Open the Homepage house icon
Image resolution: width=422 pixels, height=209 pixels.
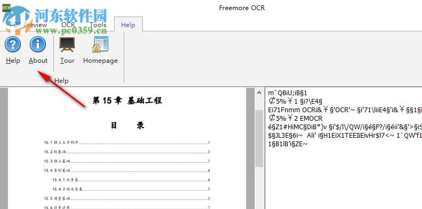pos(100,44)
